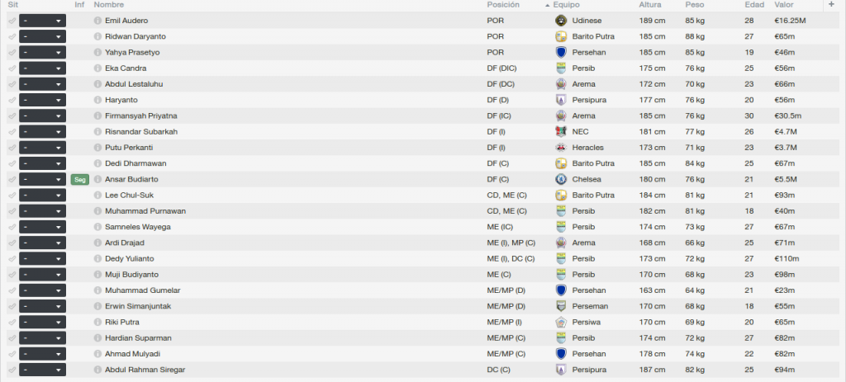This screenshot has width=846, height=382.
Task: Click the Perseman club crest icon
Action: pyautogui.click(x=561, y=306)
